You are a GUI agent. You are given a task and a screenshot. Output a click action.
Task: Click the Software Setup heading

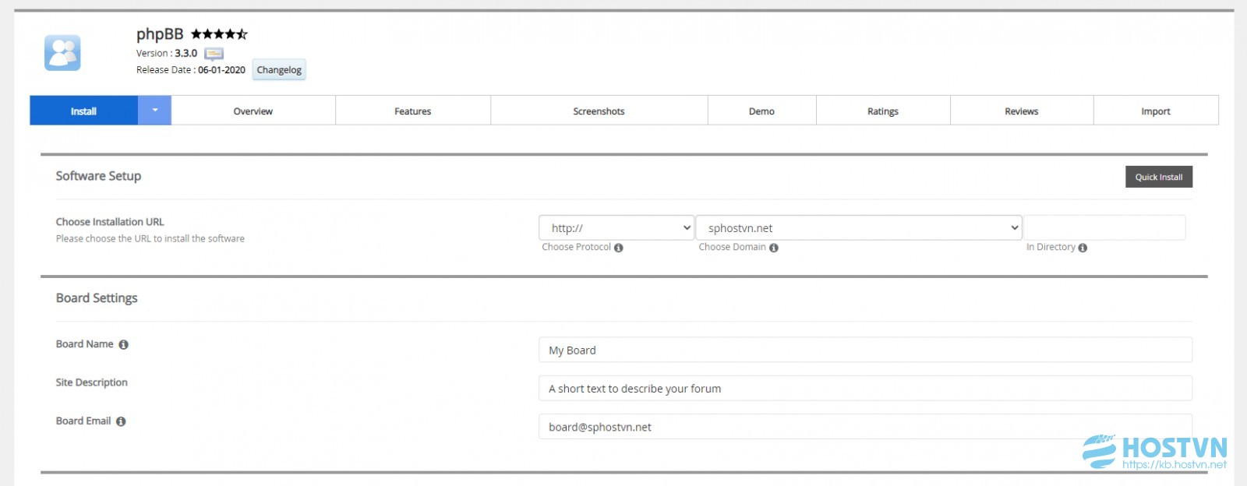click(x=98, y=176)
